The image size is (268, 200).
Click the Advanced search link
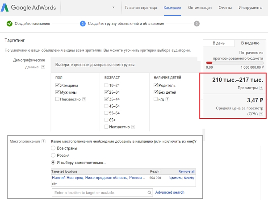point(170,192)
